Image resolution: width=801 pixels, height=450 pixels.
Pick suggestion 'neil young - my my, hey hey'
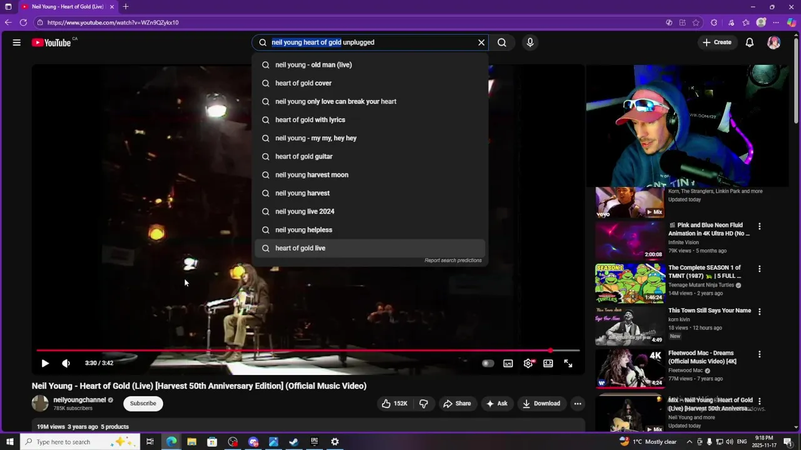pos(370,138)
